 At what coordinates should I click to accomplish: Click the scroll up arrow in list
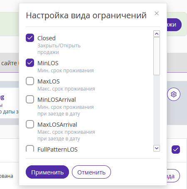click(x=157, y=34)
